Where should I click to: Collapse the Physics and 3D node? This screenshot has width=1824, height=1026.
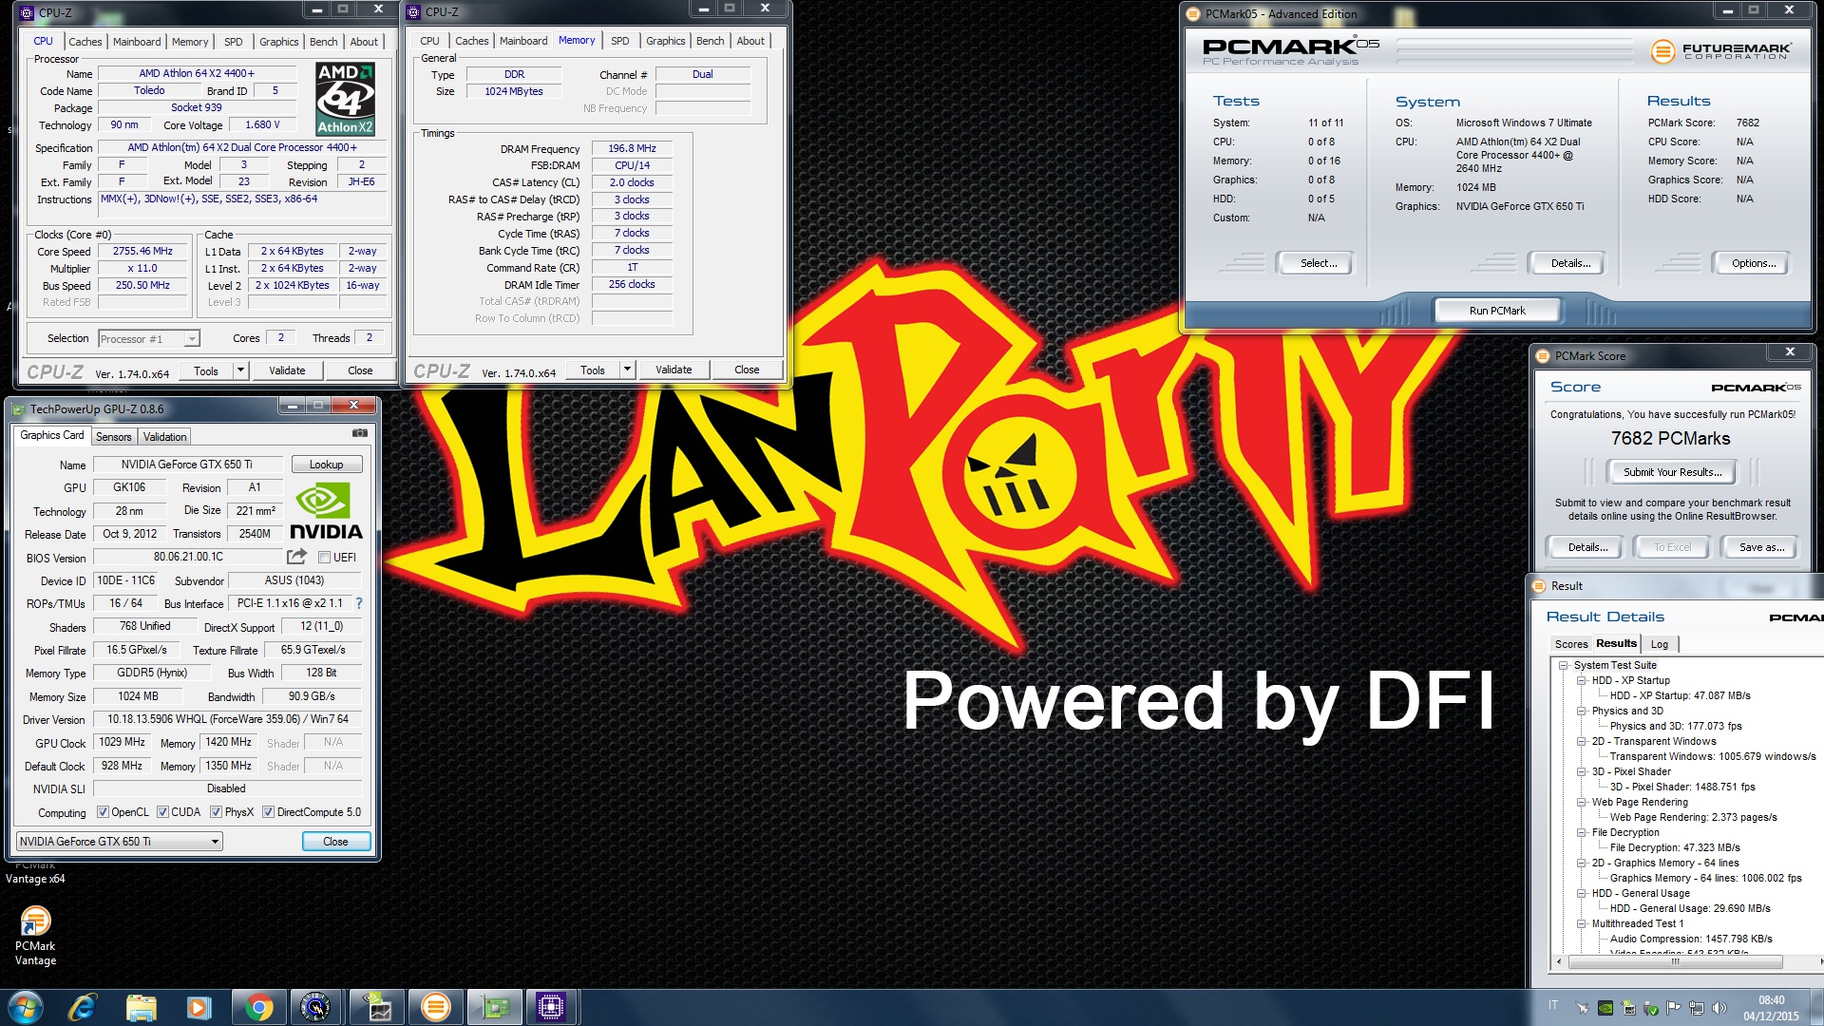tap(1581, 711)
